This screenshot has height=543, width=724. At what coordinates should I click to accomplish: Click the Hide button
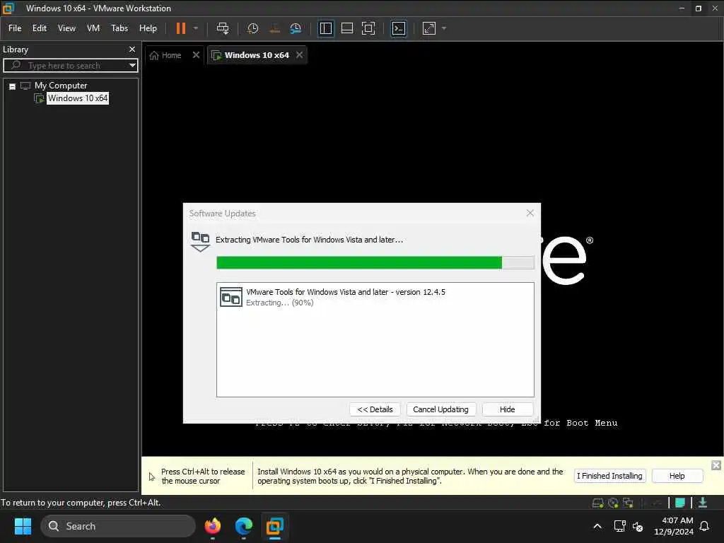click(507, 409)
